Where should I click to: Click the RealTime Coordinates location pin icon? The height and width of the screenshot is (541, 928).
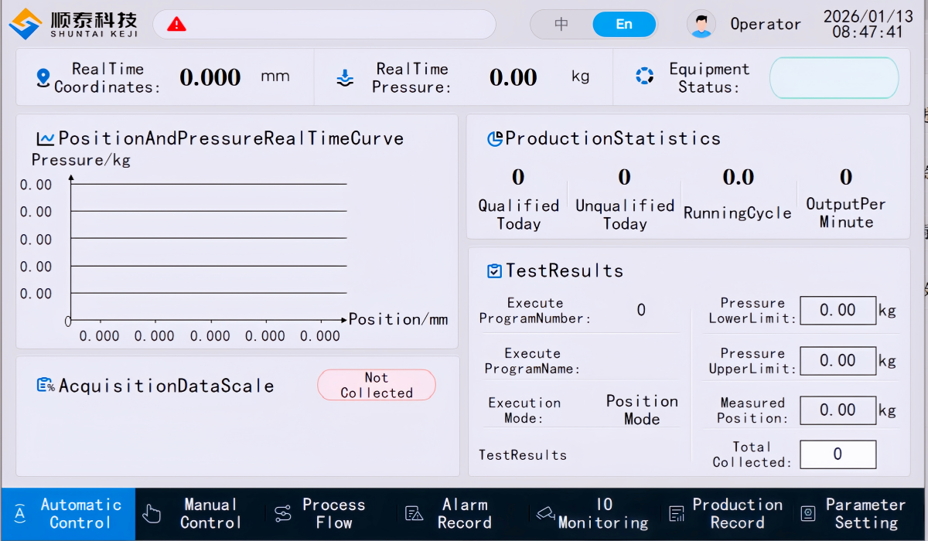(43, 77)
